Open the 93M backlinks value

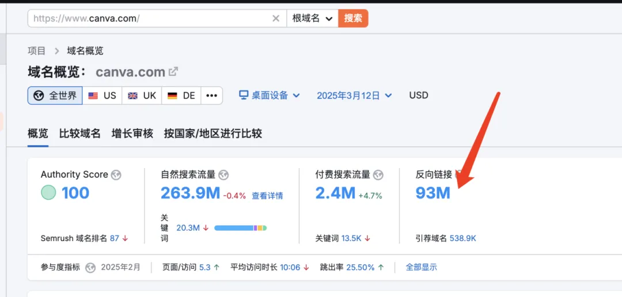pos(433,193)
